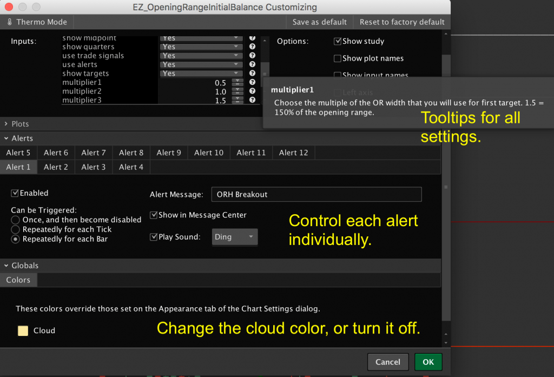Open the Ding sound dropdown
554x377 pixels.
pyautogui.click(x=235, y=237)
